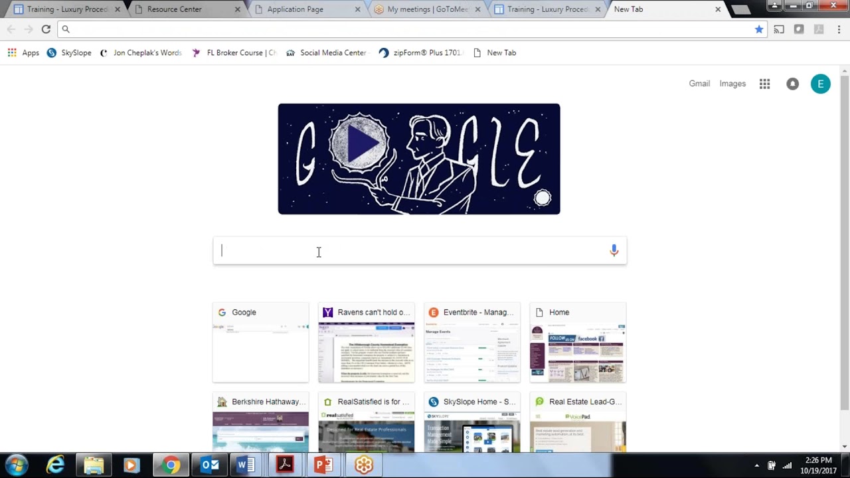
Task: Click the white note extension icon in toolbar
Action: 799,29
